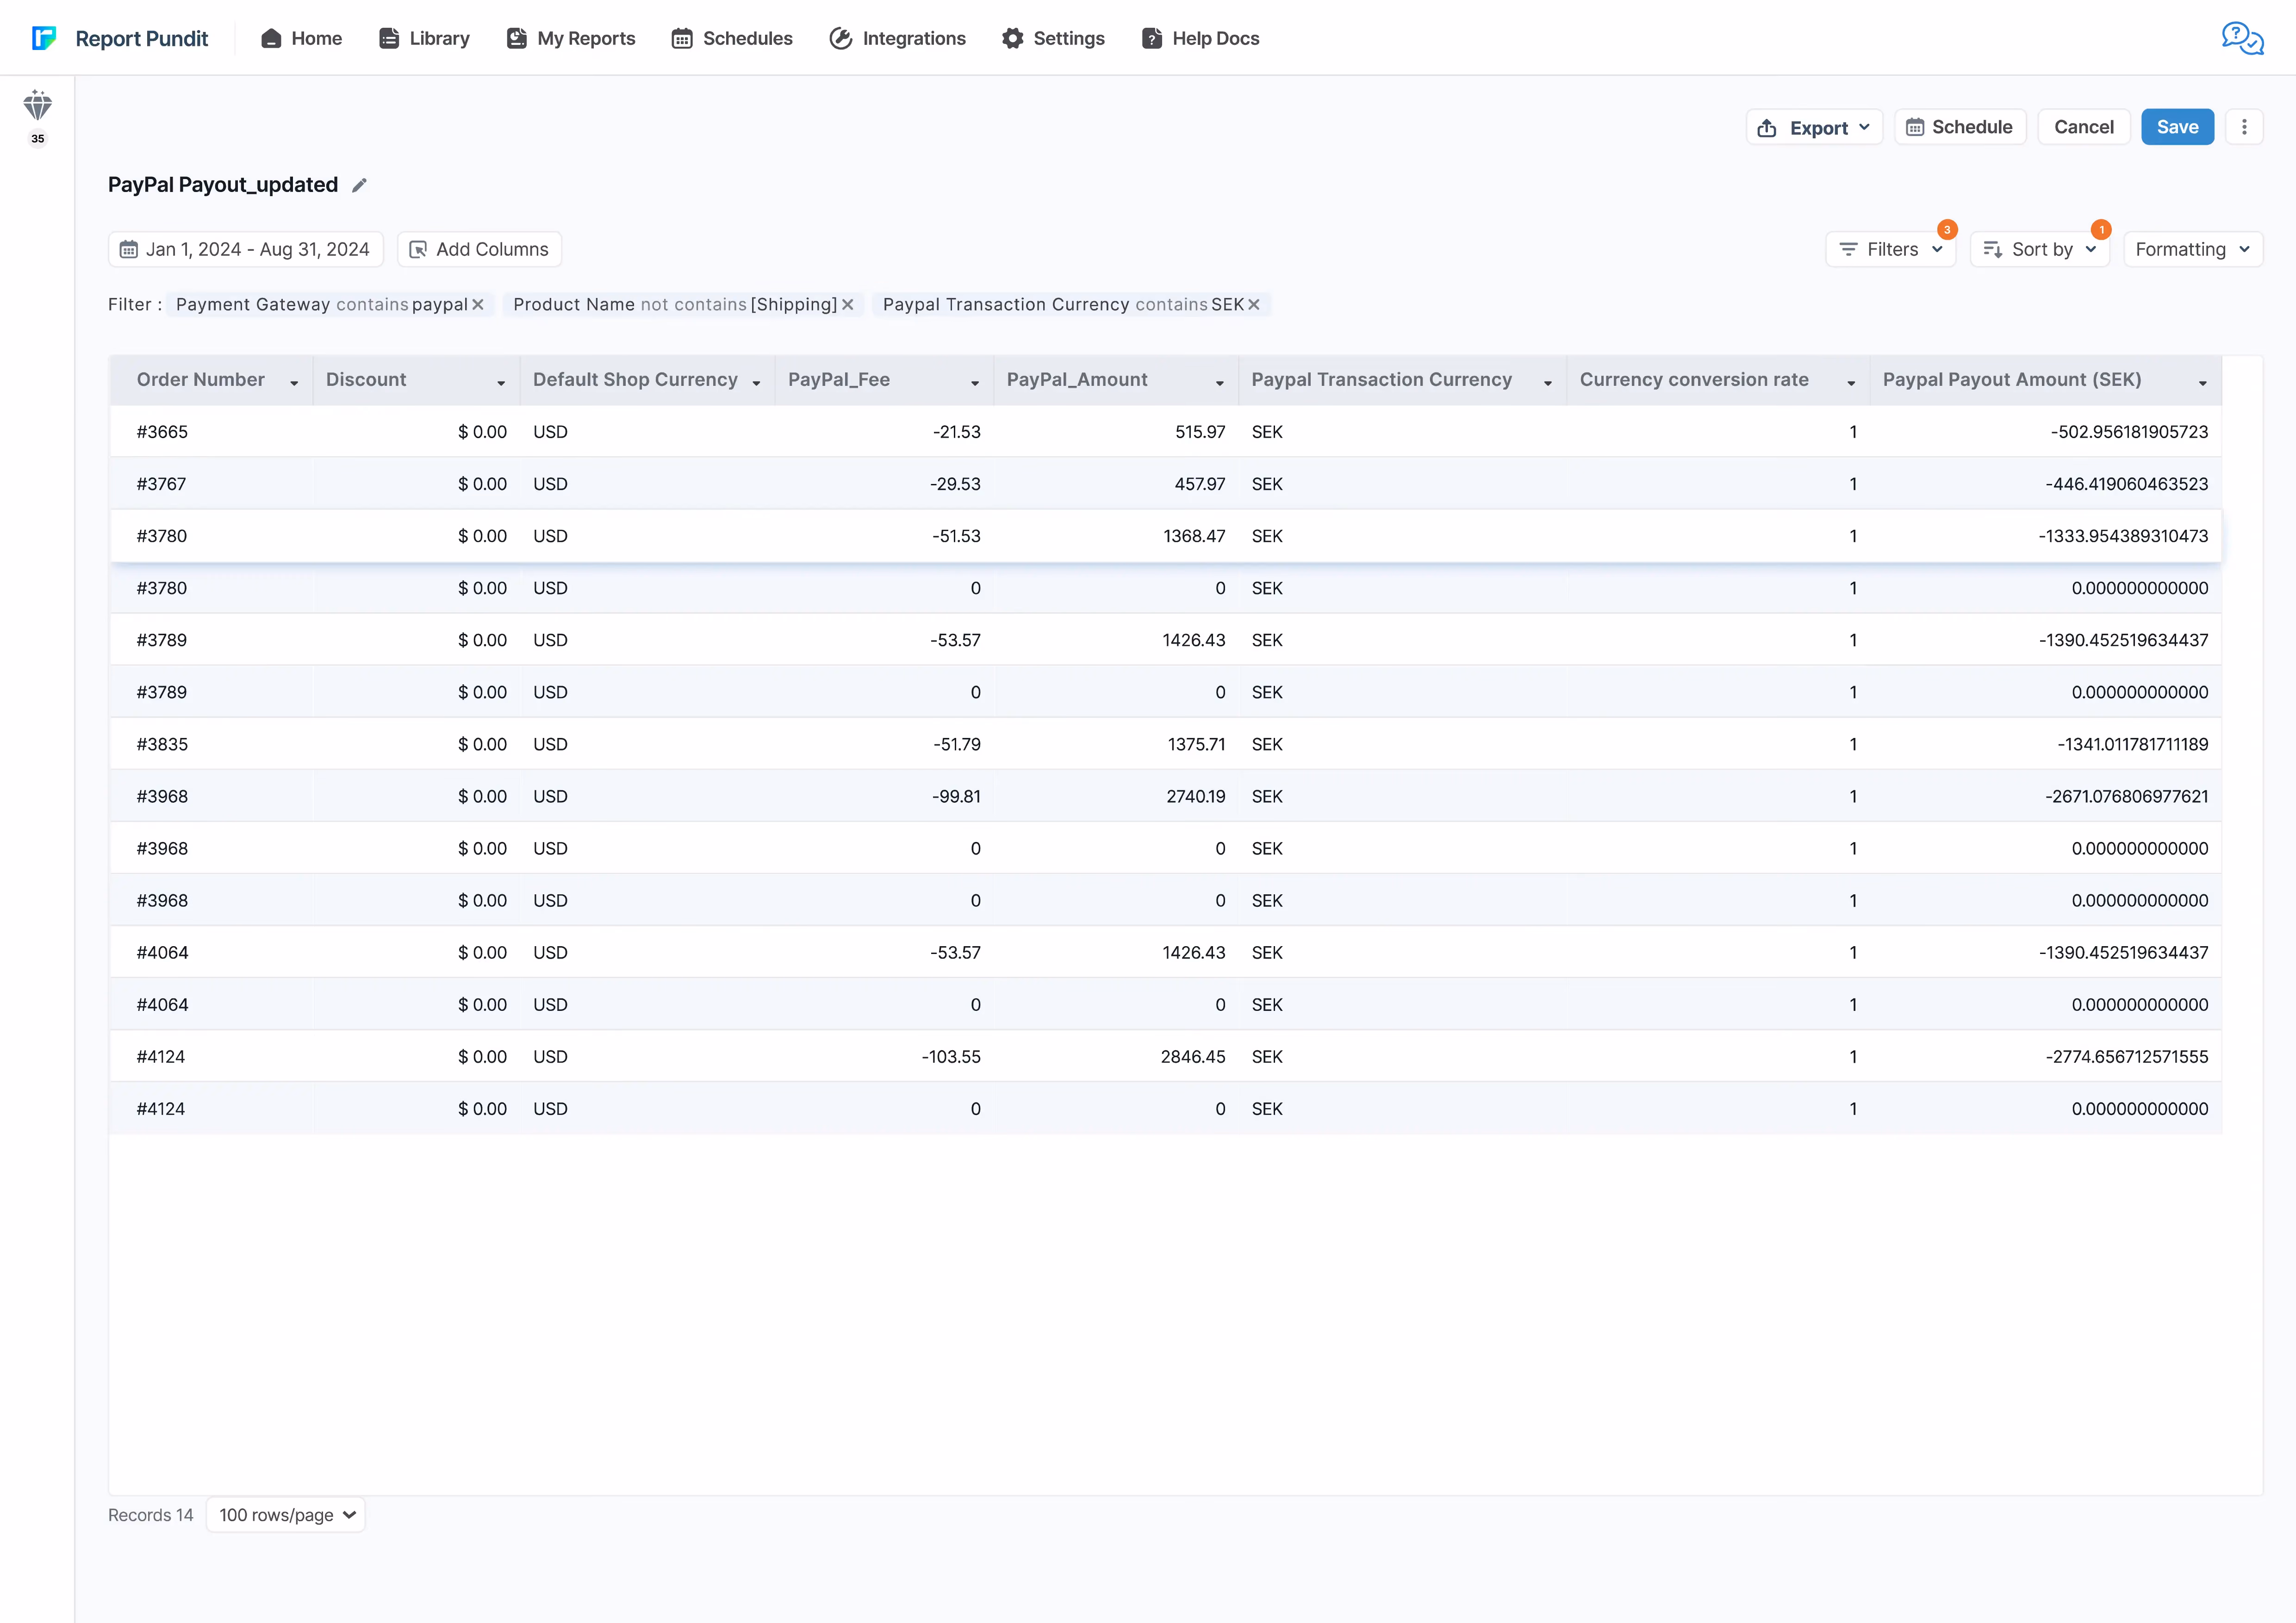Remove the Product Name not contains filter
Image resolution: width=2296 pixels, height=1623 pixels.
[x=847, y=305]
